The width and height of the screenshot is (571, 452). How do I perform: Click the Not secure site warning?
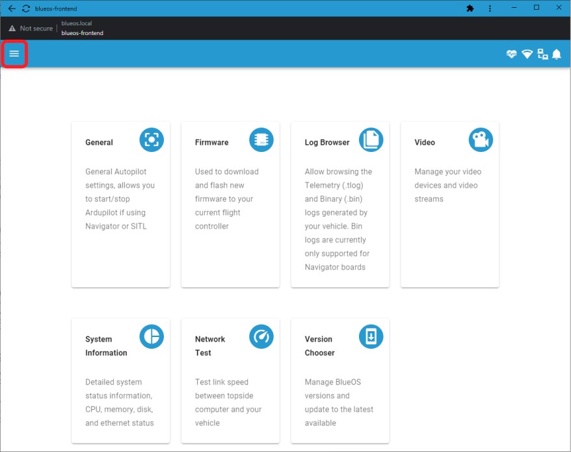(31, 29)
